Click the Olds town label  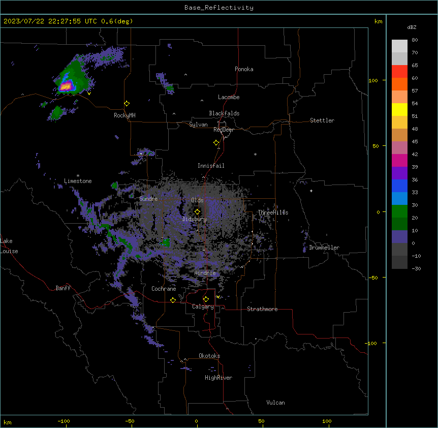pos(197,200)
